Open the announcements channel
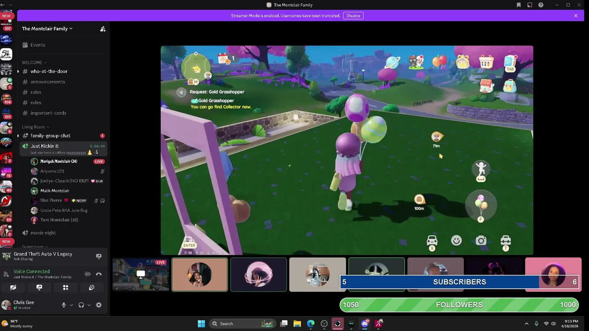Viewport: 589px width, 331px height. pos(63,82)
